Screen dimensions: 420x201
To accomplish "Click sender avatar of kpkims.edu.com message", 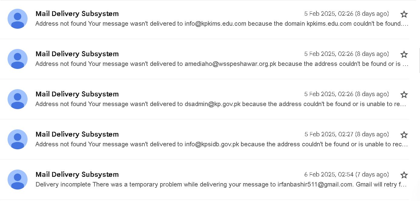I will click(x=18, y=19).
